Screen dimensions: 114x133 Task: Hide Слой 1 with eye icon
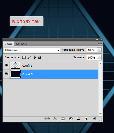click(6, 65)
